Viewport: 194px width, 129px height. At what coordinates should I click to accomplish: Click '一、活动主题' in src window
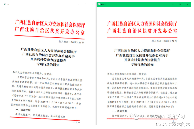pyautogui.click(x=23, y=110)
